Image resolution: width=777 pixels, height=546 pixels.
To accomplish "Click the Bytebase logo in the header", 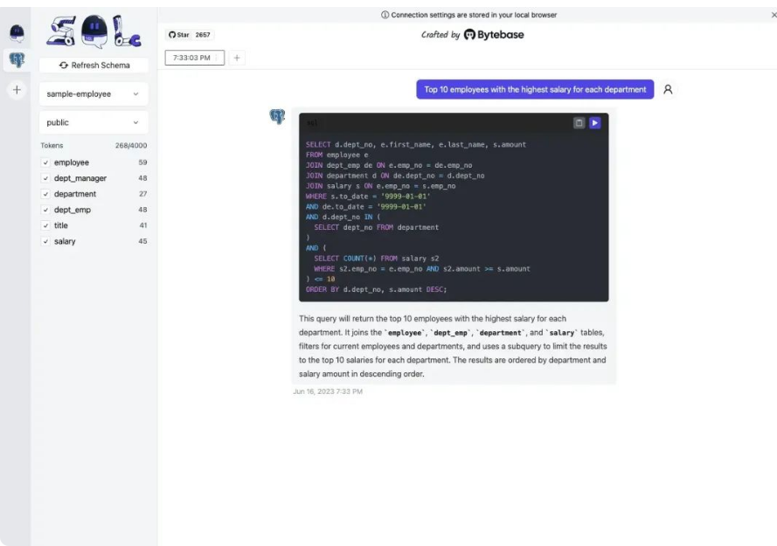I will tap(471, 34).
